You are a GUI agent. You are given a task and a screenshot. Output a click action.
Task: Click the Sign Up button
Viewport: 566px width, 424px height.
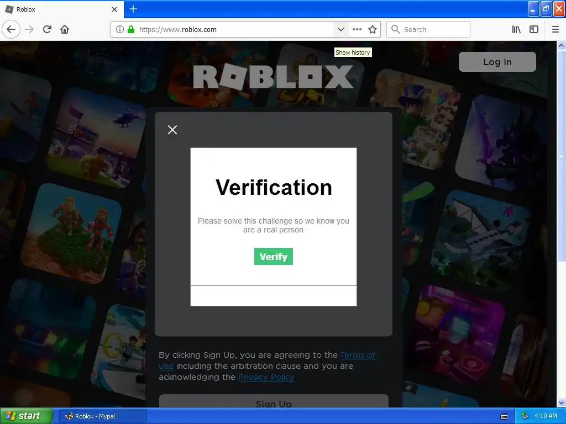(274, 402)
